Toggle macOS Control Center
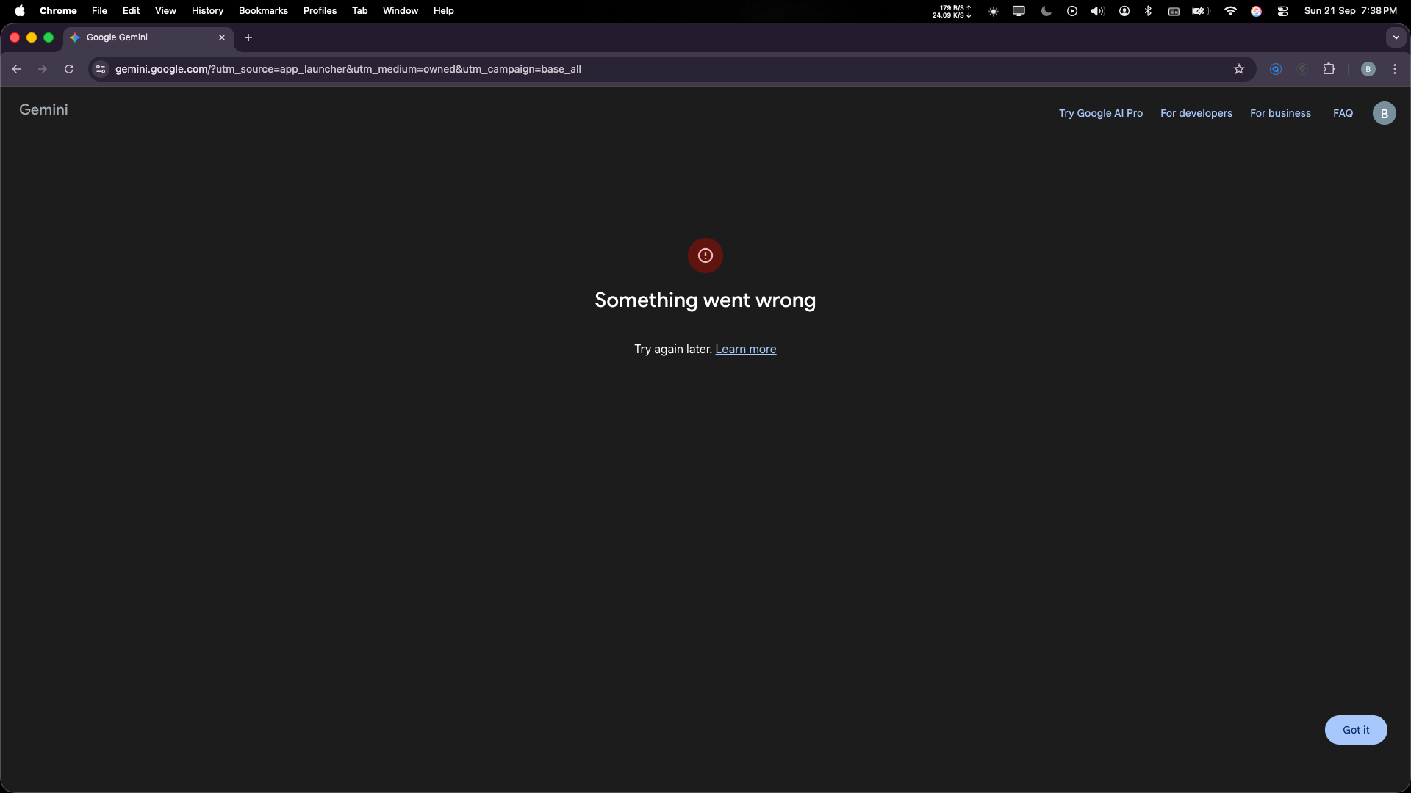Screen dimensions: 1411x793 pyautogui.click(x=1282, y=11)
